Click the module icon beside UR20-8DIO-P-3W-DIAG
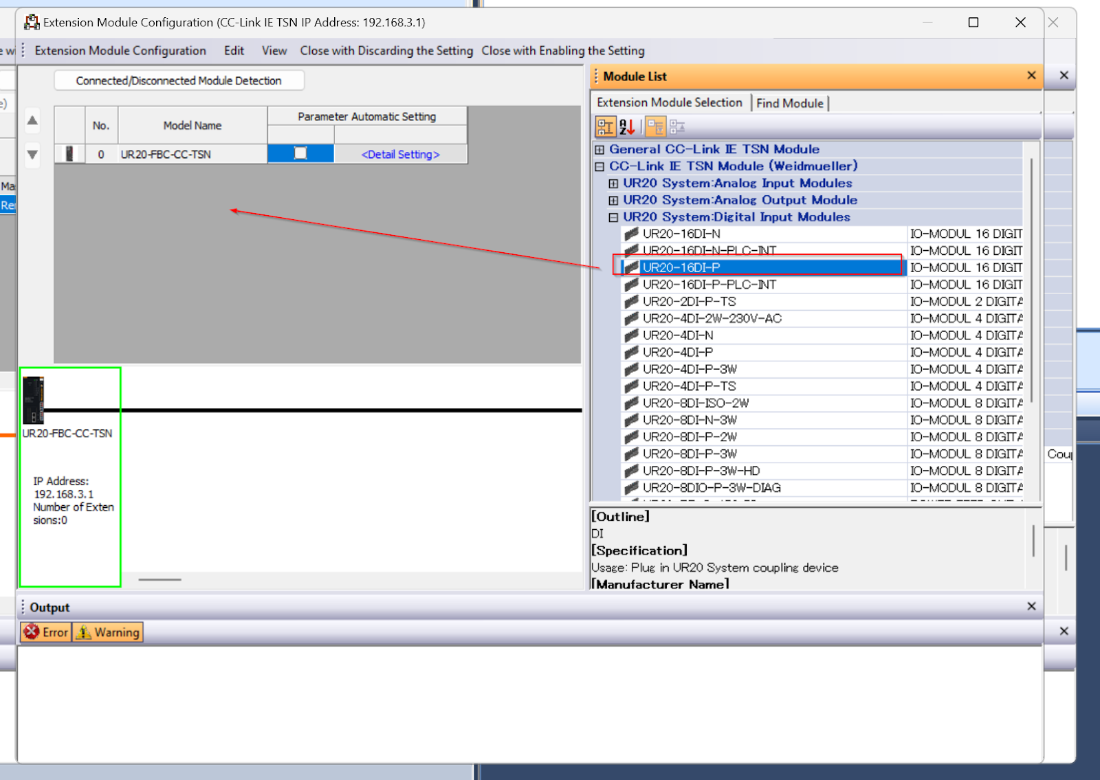Viewport: 1100px width, 780px height. [631, 488]
